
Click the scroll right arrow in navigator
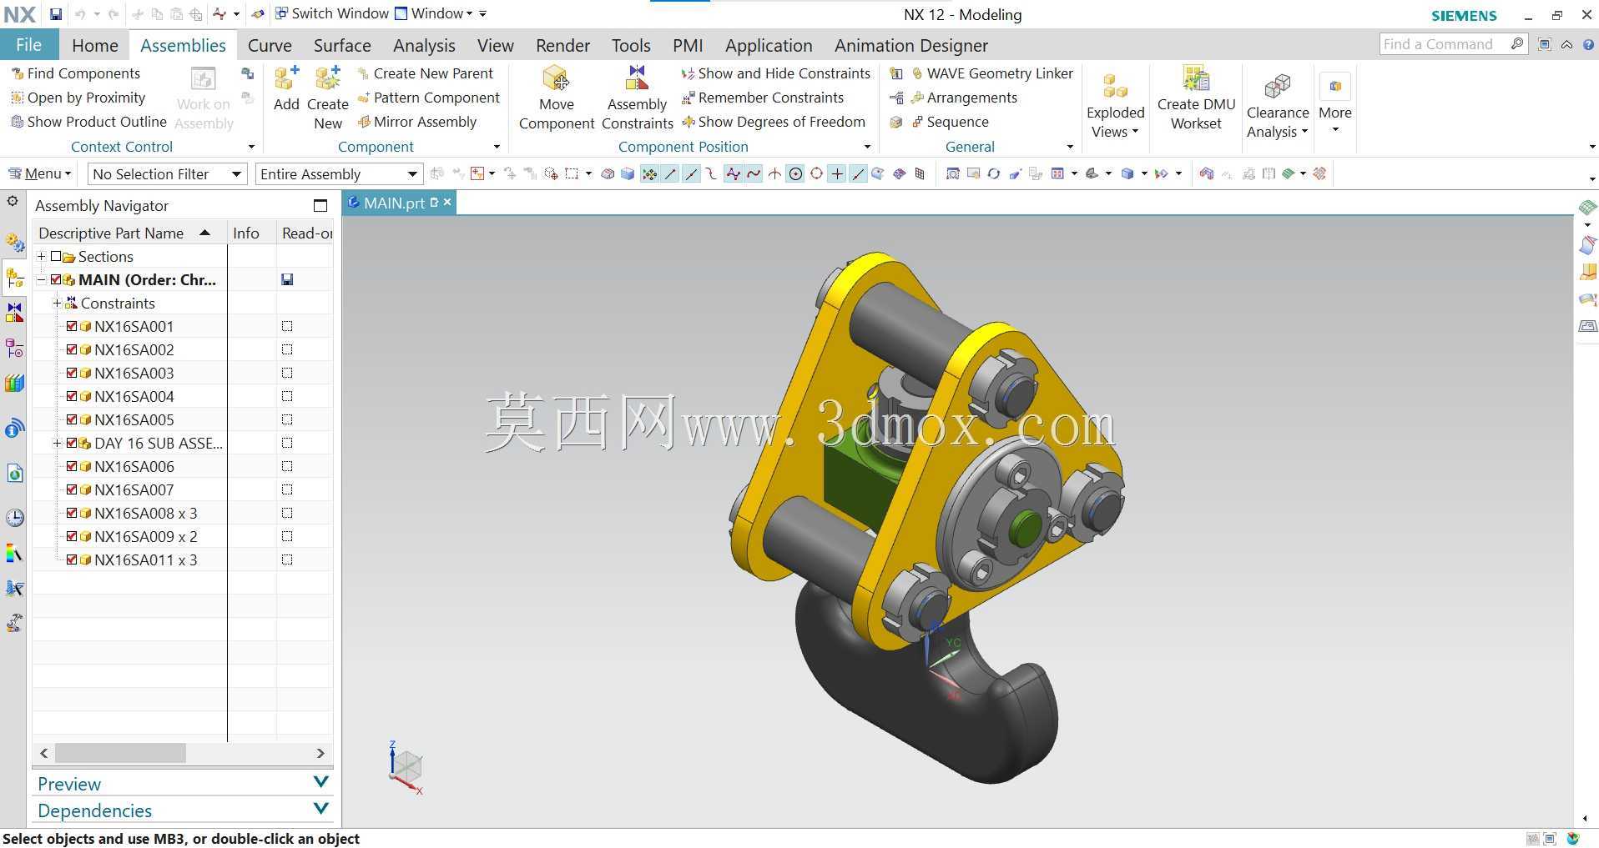pos(320,753)
